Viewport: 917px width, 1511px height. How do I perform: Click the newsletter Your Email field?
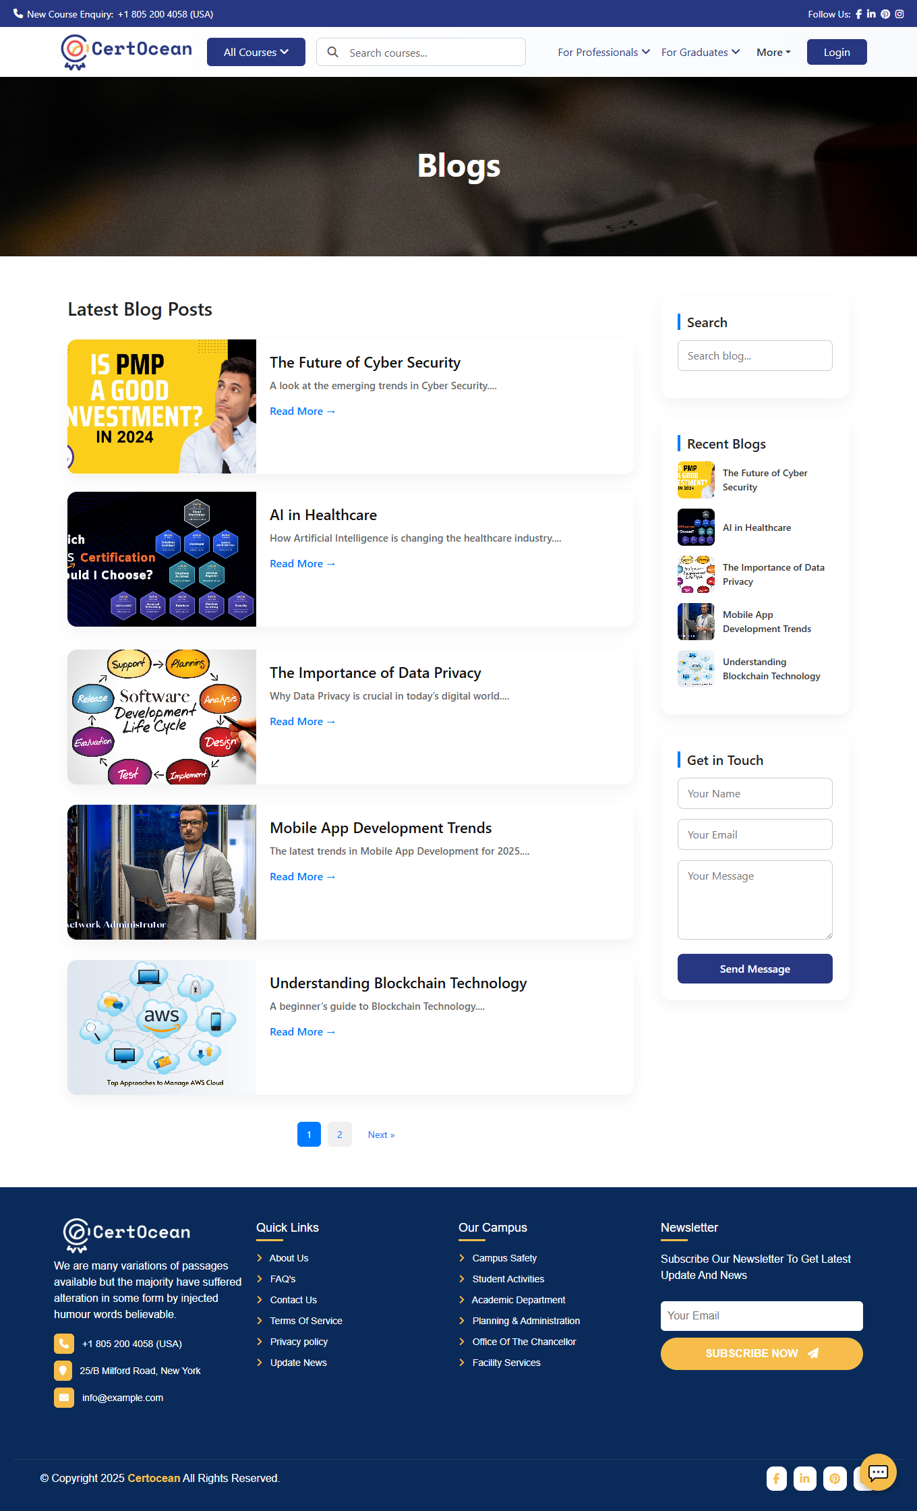762,1315
